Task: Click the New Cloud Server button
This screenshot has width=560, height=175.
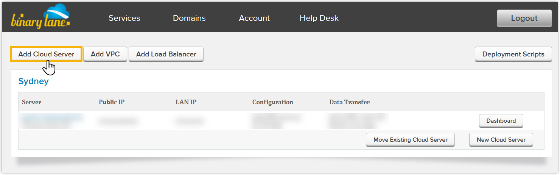Action: [x=501, y=140]
